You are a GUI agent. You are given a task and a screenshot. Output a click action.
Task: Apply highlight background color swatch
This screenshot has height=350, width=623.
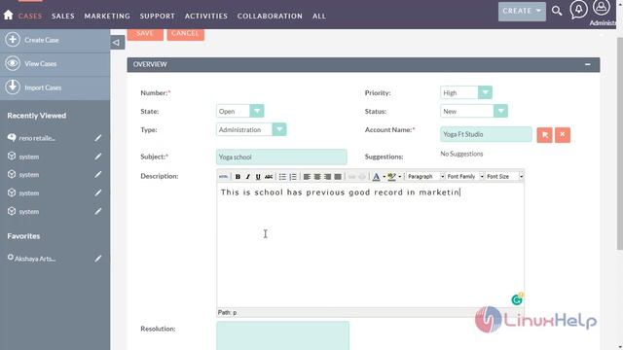coord(391,177)
